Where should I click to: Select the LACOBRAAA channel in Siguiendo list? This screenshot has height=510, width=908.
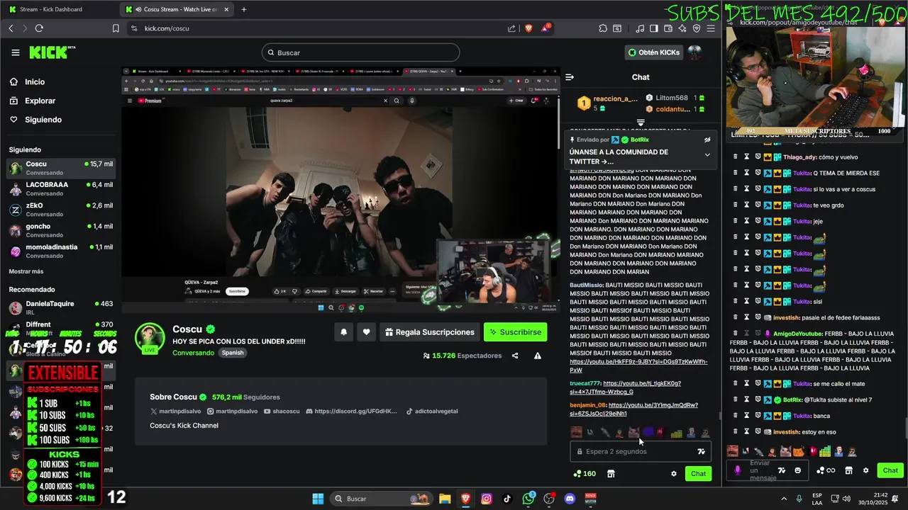(60, 189)
